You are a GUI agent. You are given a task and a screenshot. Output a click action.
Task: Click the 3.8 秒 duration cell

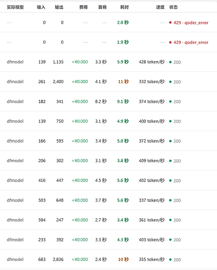tap(123, 160)
